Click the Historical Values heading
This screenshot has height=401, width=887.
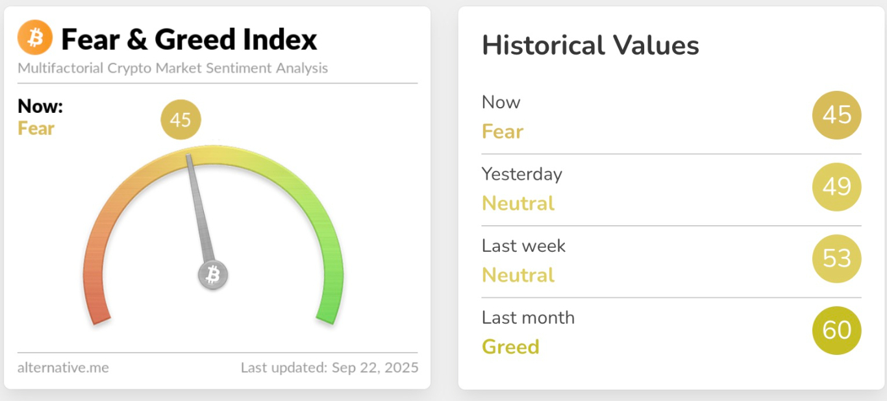[x=590, y=45]
